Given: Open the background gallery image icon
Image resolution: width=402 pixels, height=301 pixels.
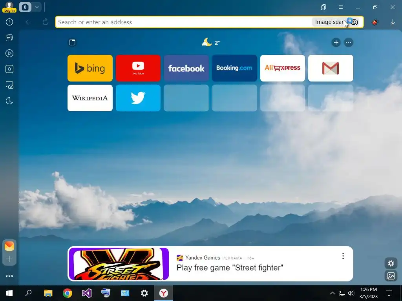Looking at the screenshot, I should [391, 276].
